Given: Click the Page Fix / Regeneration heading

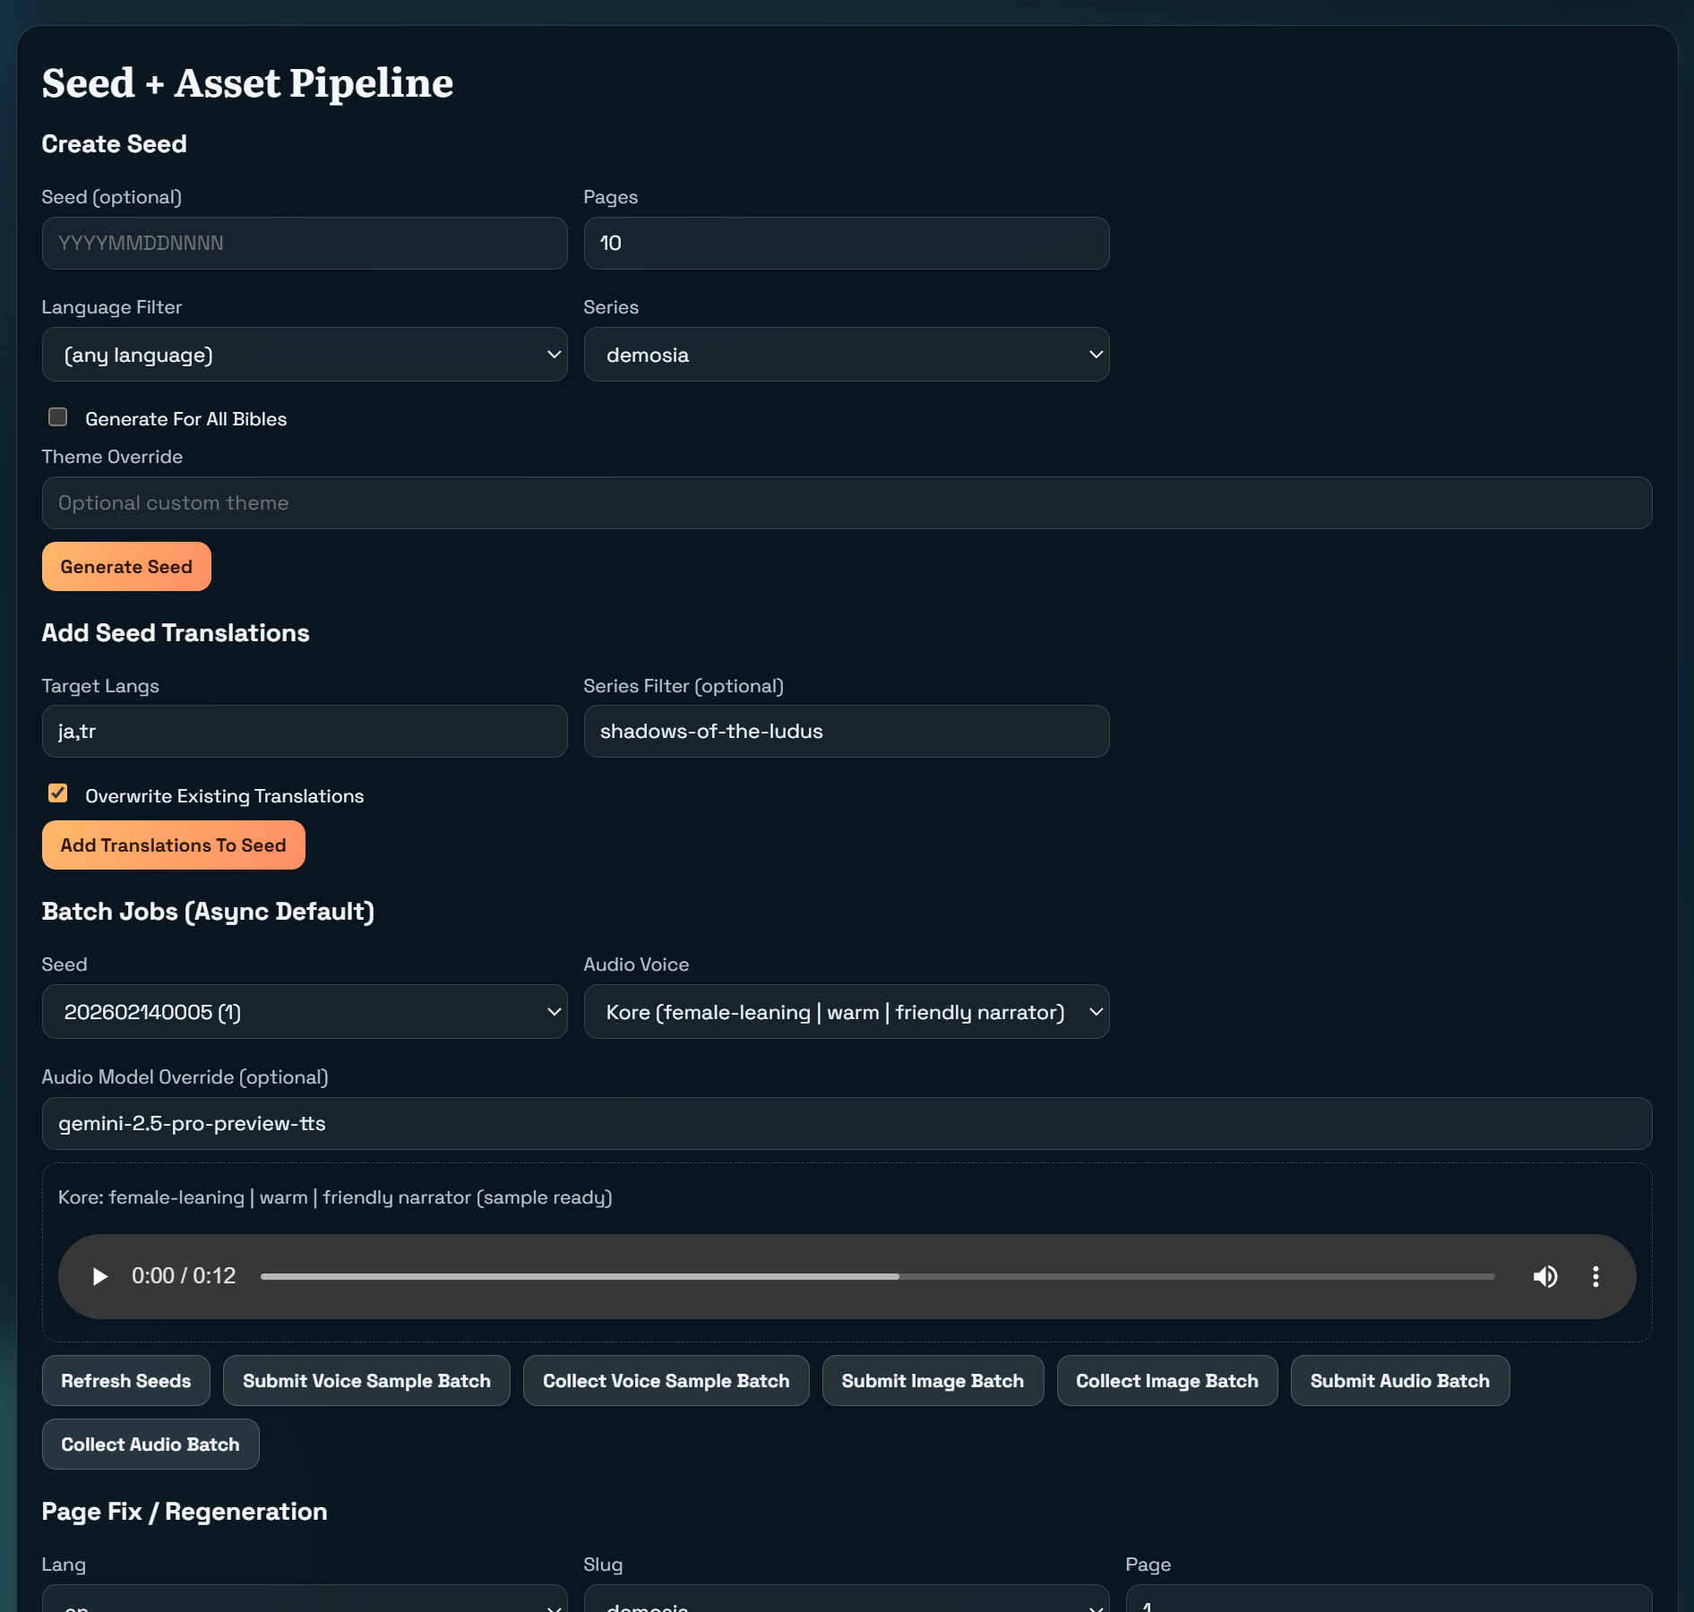Looking at the screenshot, I should [185, 1512].
